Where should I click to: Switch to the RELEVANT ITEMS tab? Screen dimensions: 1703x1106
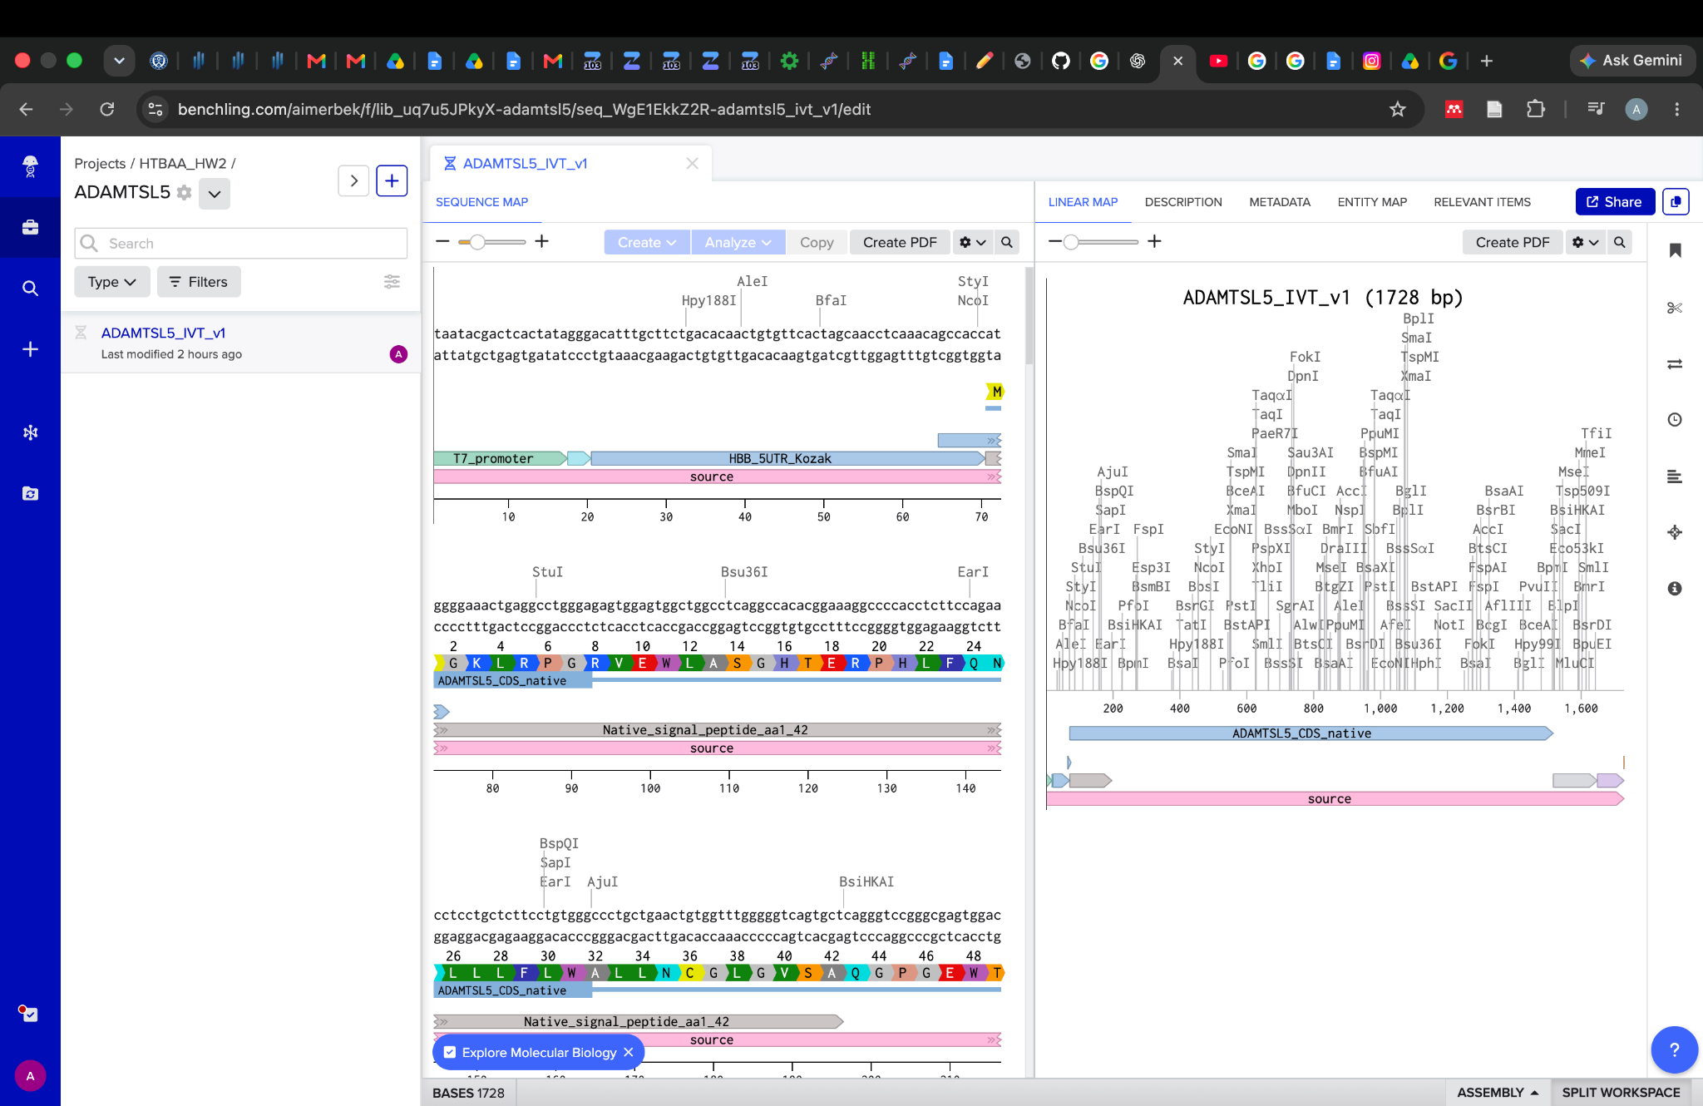pos(1482,202)
